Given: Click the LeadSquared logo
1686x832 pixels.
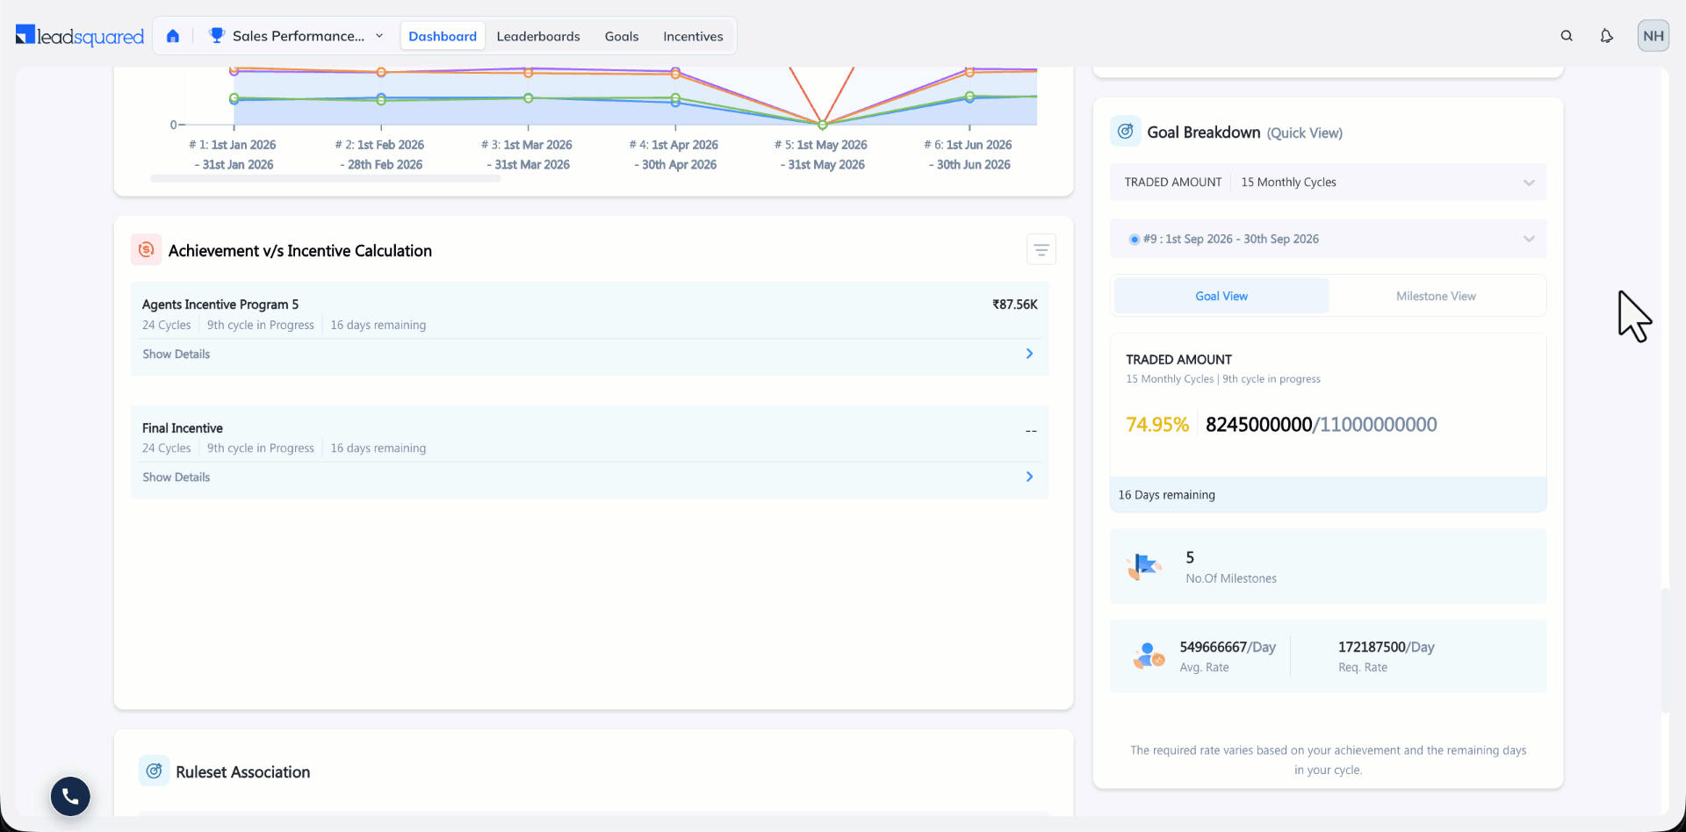Looking at the screenshot, I should click(x=80, y=36).
